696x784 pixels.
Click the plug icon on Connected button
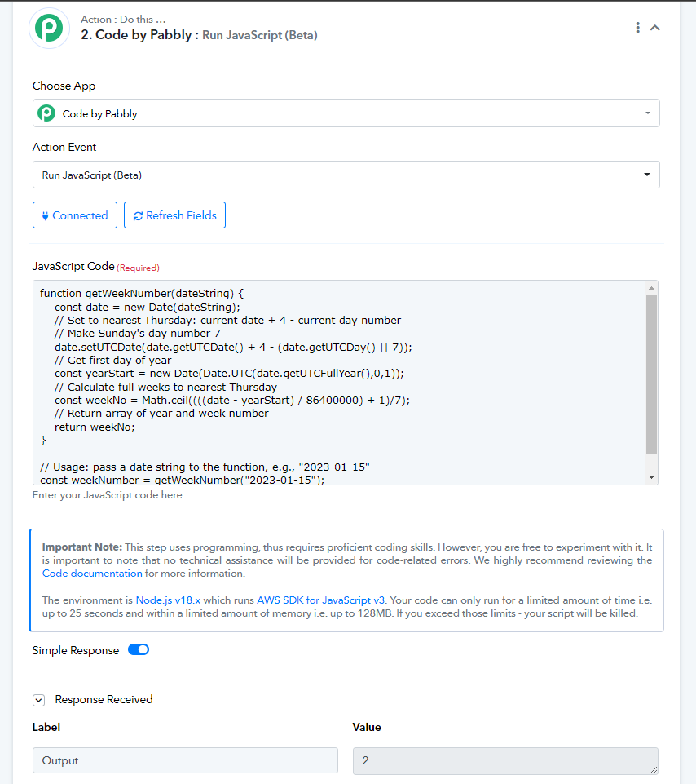45,215
